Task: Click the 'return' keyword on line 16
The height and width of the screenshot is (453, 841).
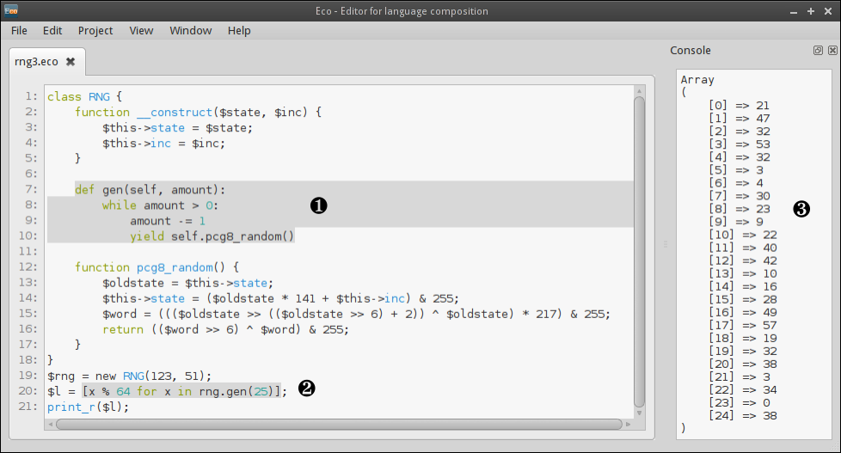Action: tap(123, 330)
